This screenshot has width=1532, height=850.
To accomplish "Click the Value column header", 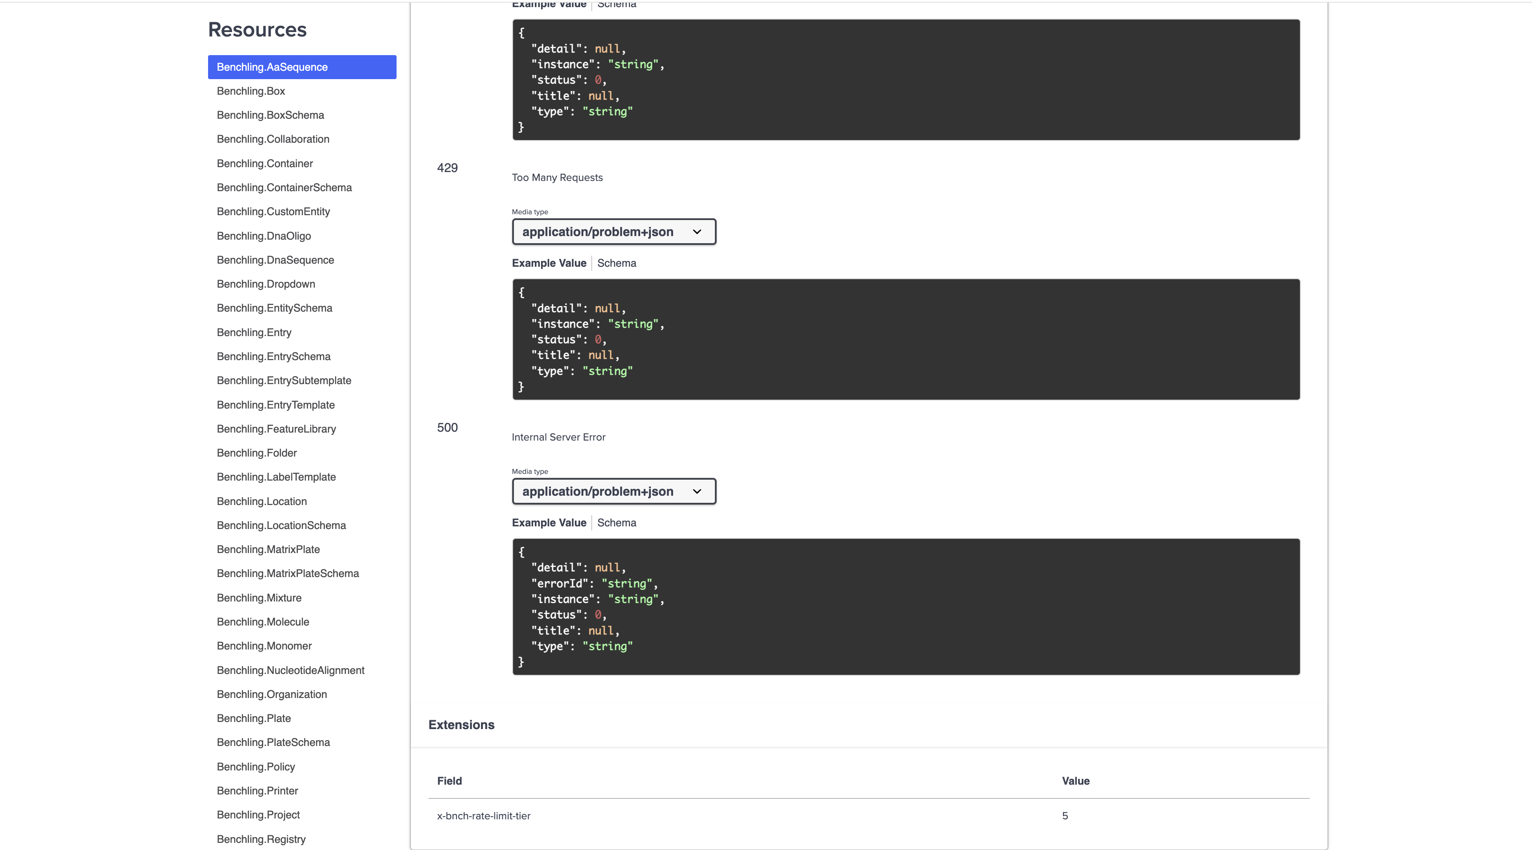I will (1076, 781).
